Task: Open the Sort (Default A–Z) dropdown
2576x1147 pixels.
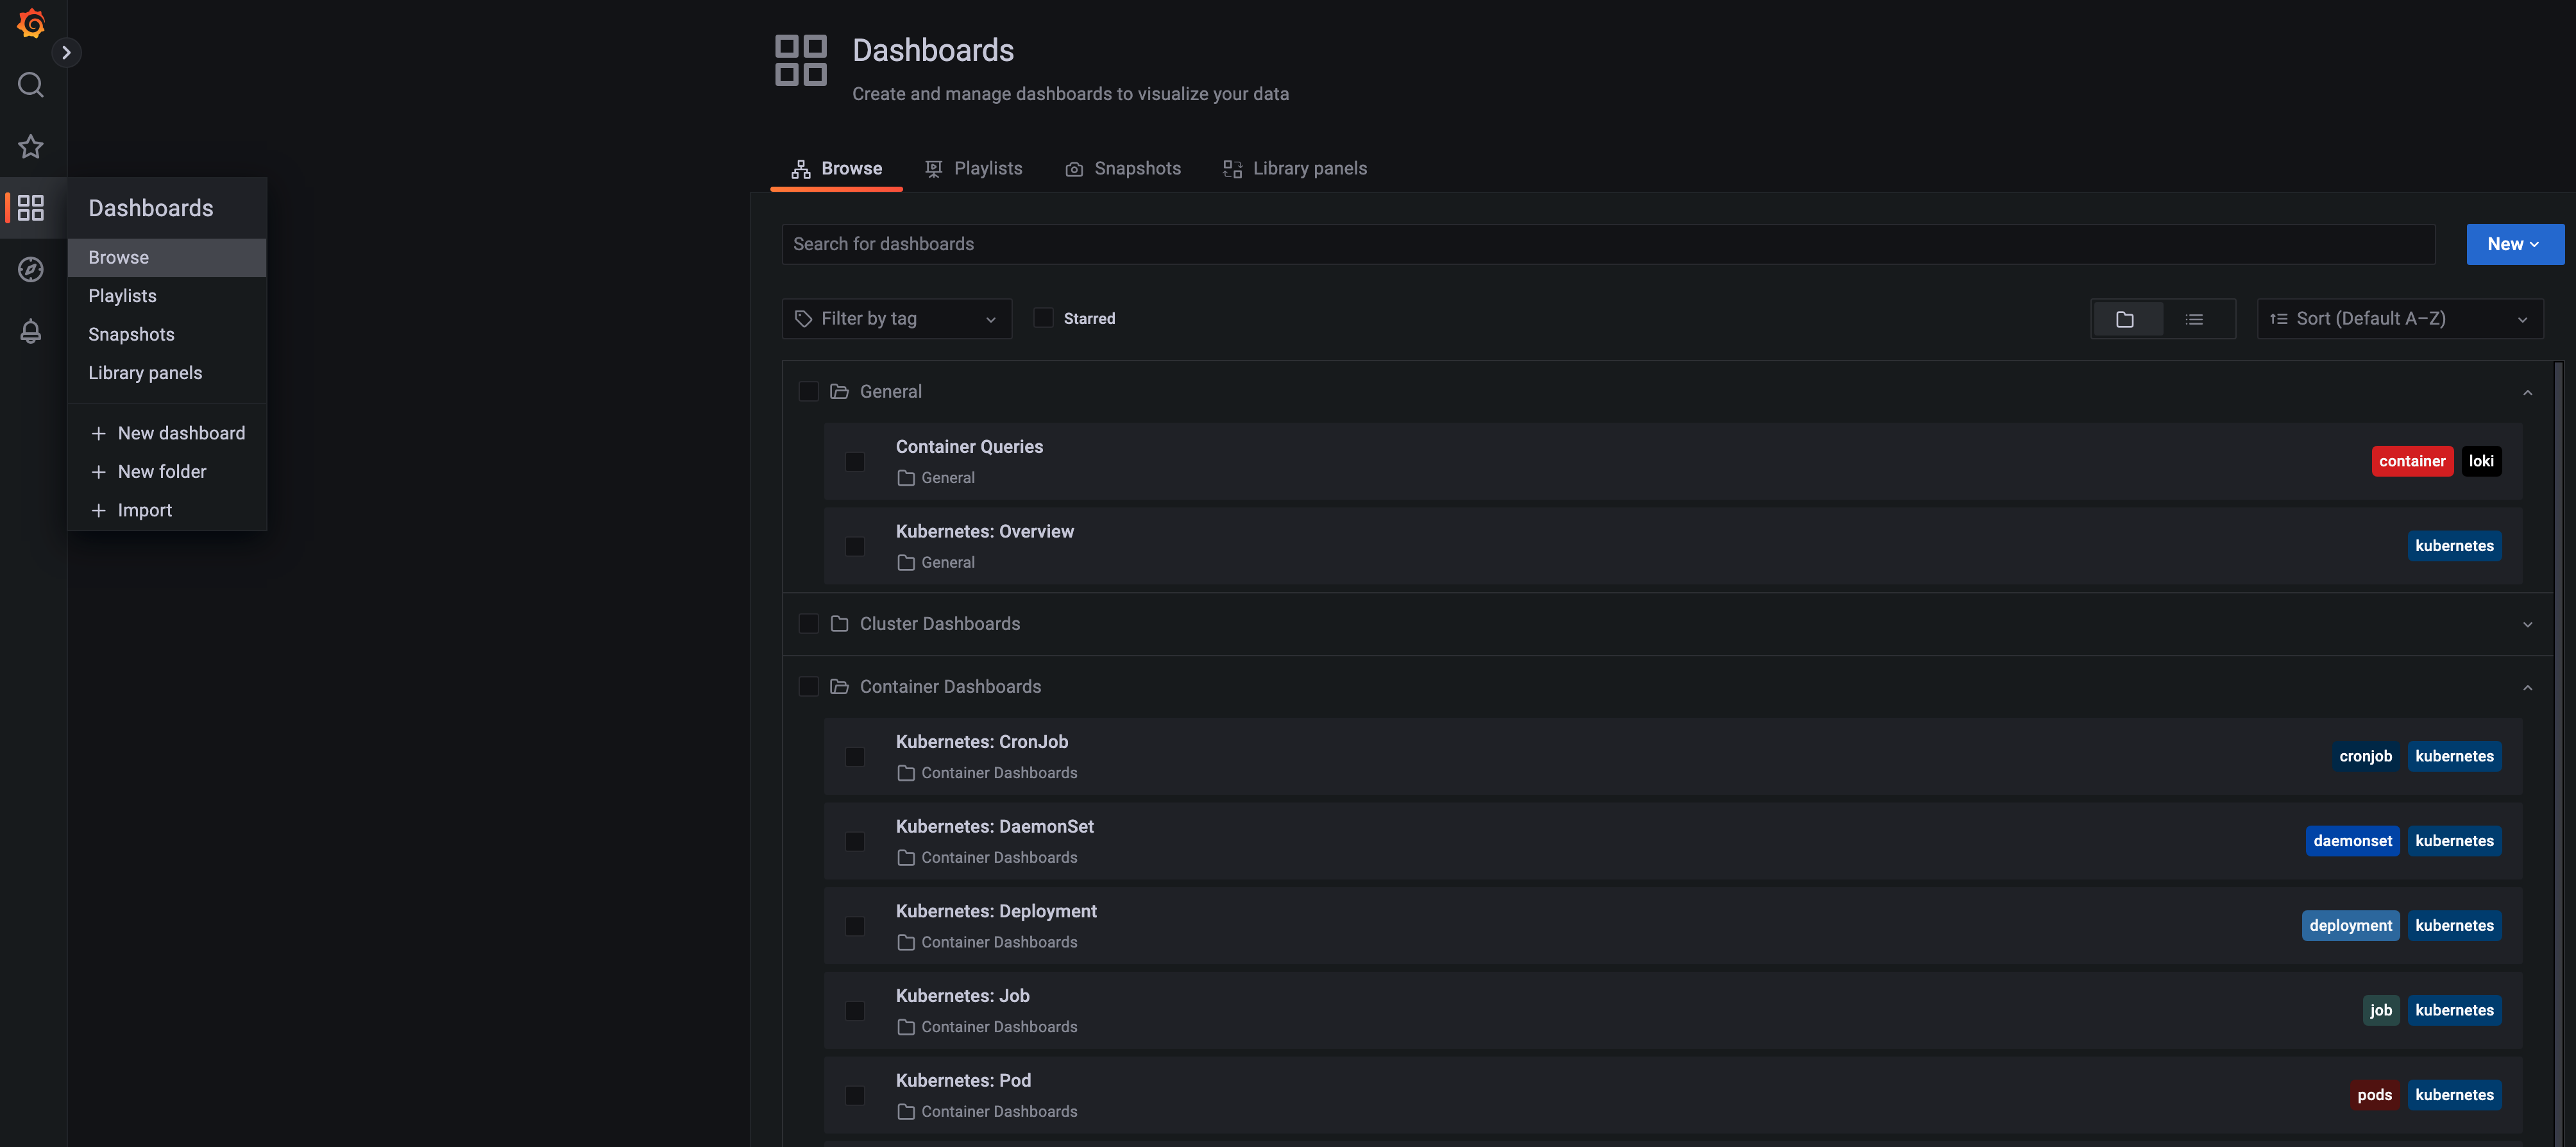Action: point(2400,319)
